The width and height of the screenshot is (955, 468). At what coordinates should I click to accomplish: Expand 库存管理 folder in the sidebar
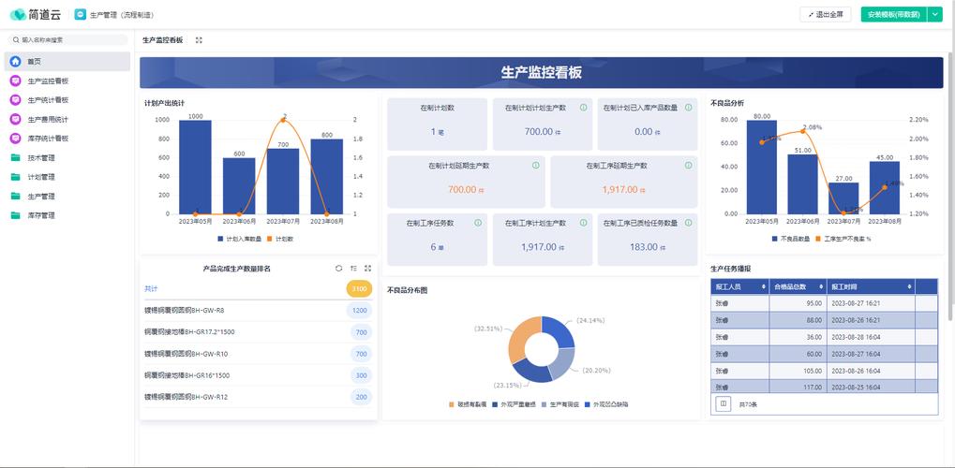67,215
